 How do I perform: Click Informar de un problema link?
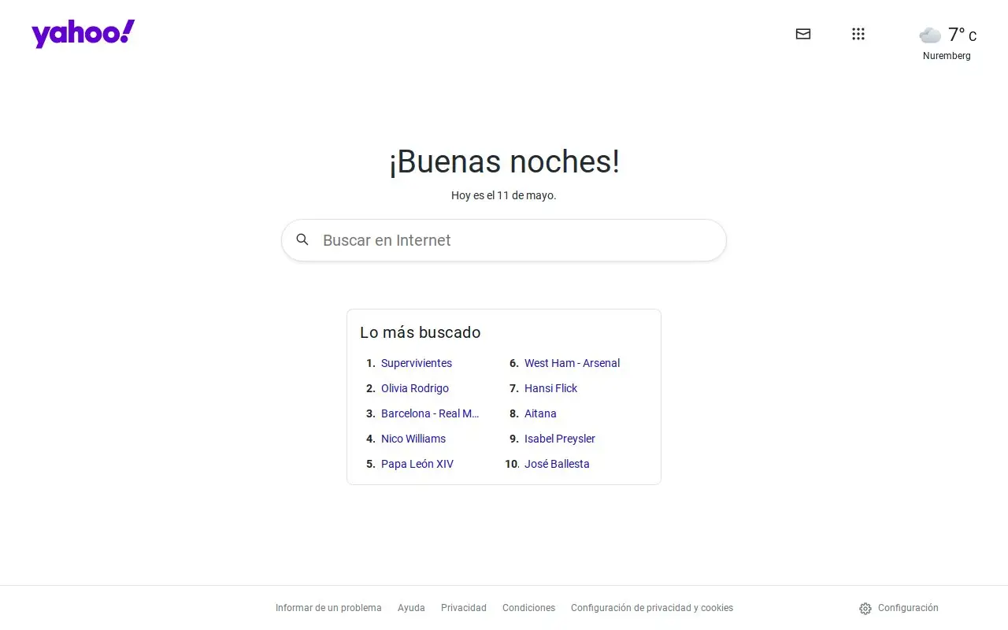coord(328,608)
